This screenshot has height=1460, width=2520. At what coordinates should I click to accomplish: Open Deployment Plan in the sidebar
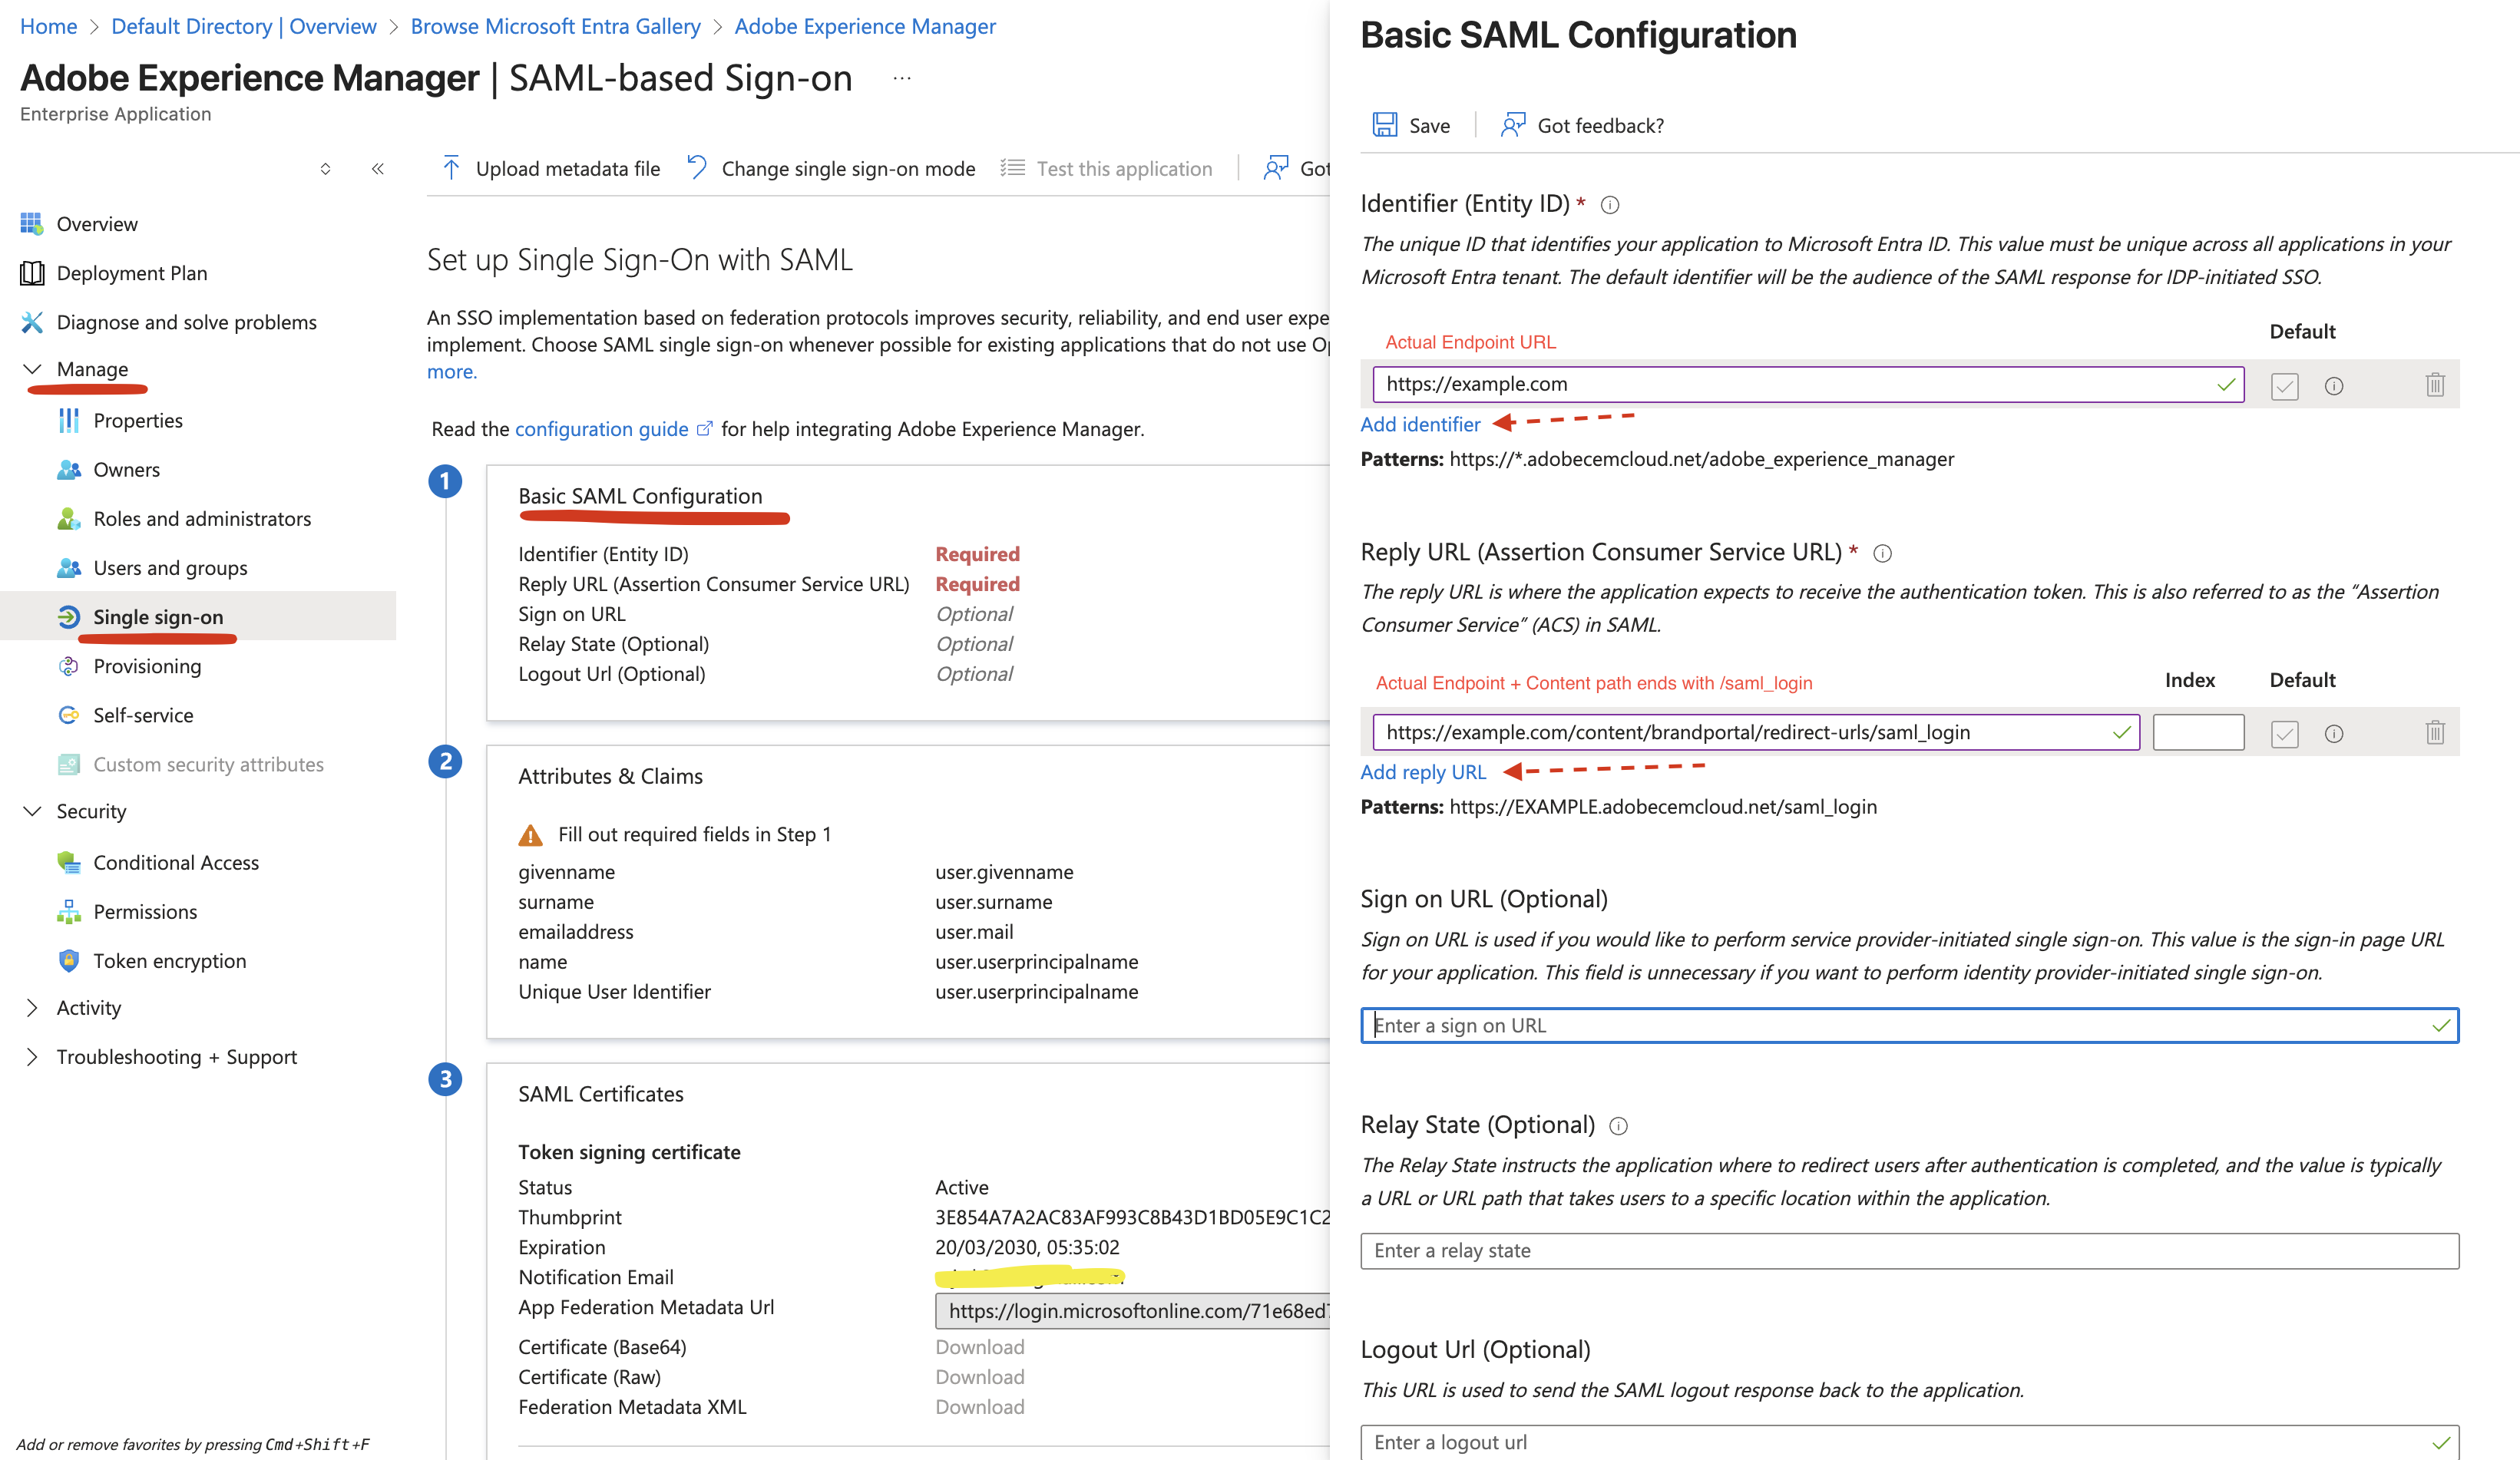point(132,273)
